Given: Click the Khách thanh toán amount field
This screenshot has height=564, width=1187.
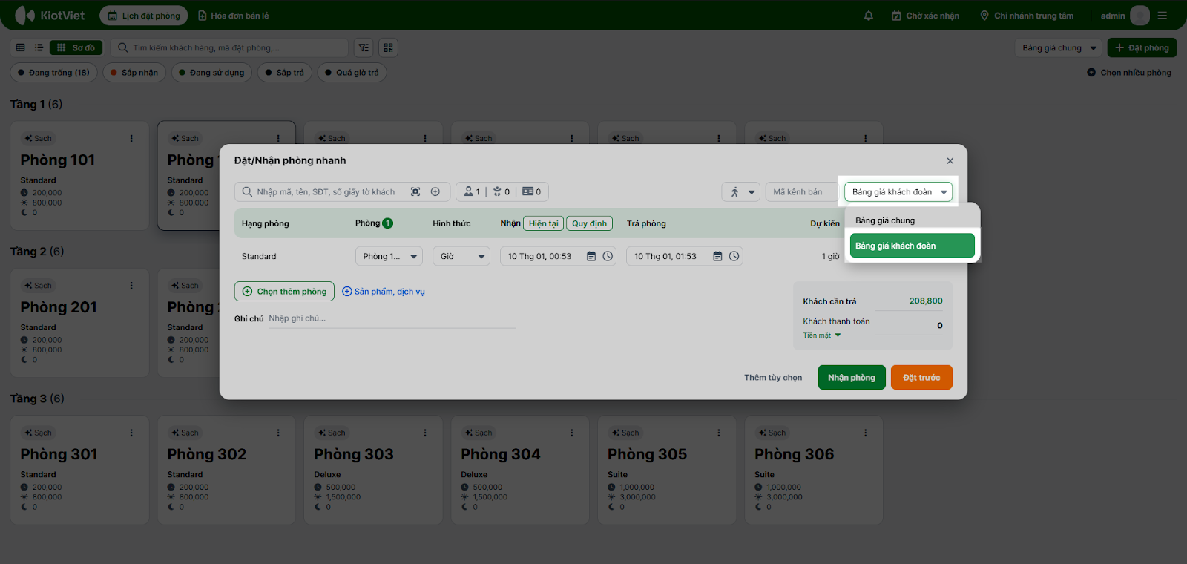Looking at the screenshot, I should click(910, 326).
